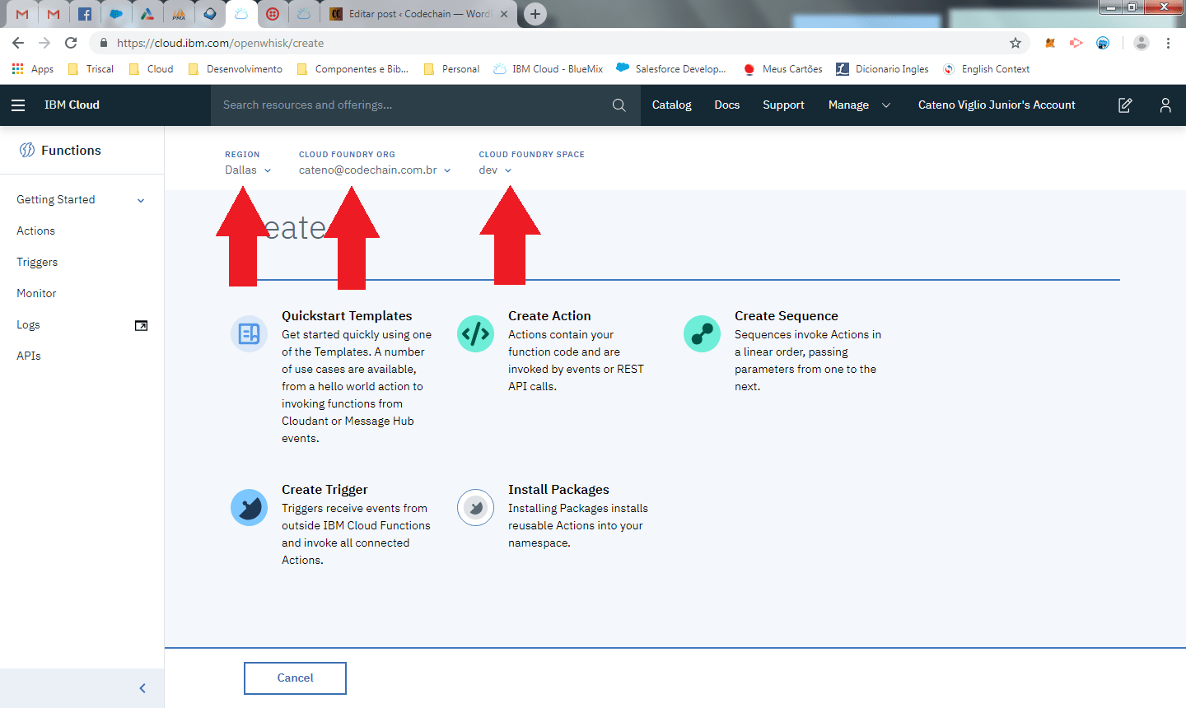Open the Support menu item
Screen dimensions: 1186x708
[783, 105]
